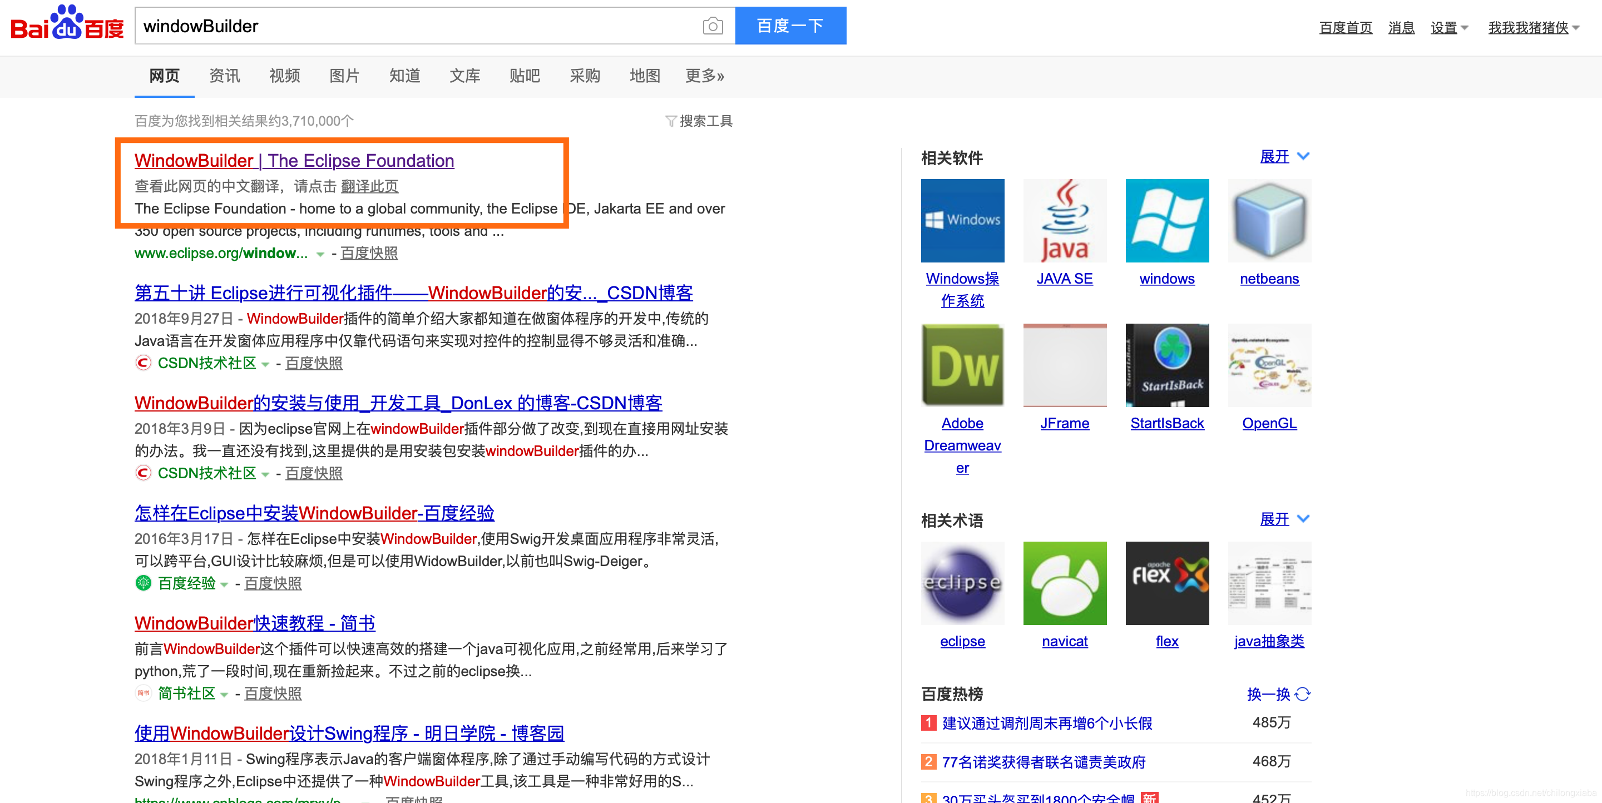Open the navicat logo thumbnail
The height and width of the screenshot is (803, 1602).
tap(1065, 583)
